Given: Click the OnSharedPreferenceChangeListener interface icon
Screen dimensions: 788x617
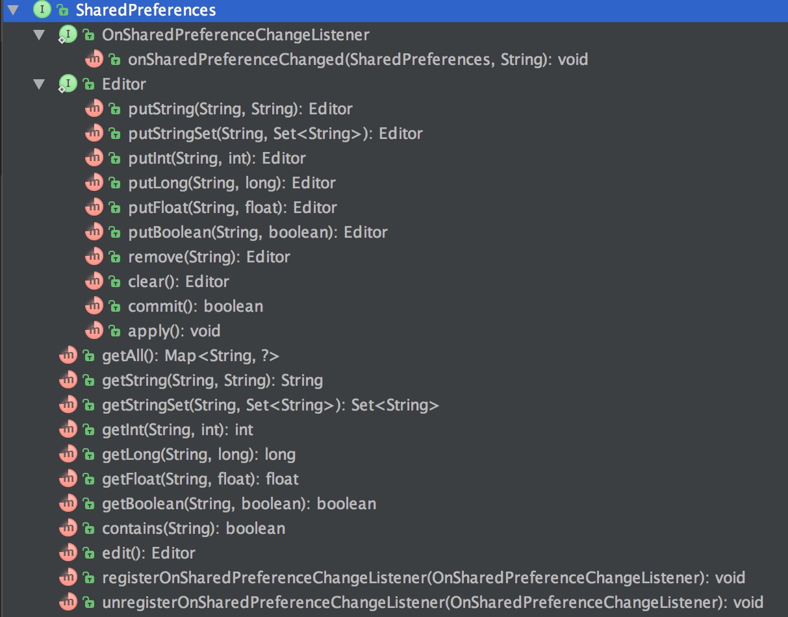Looking at the screenshot, I should point(68,35).
